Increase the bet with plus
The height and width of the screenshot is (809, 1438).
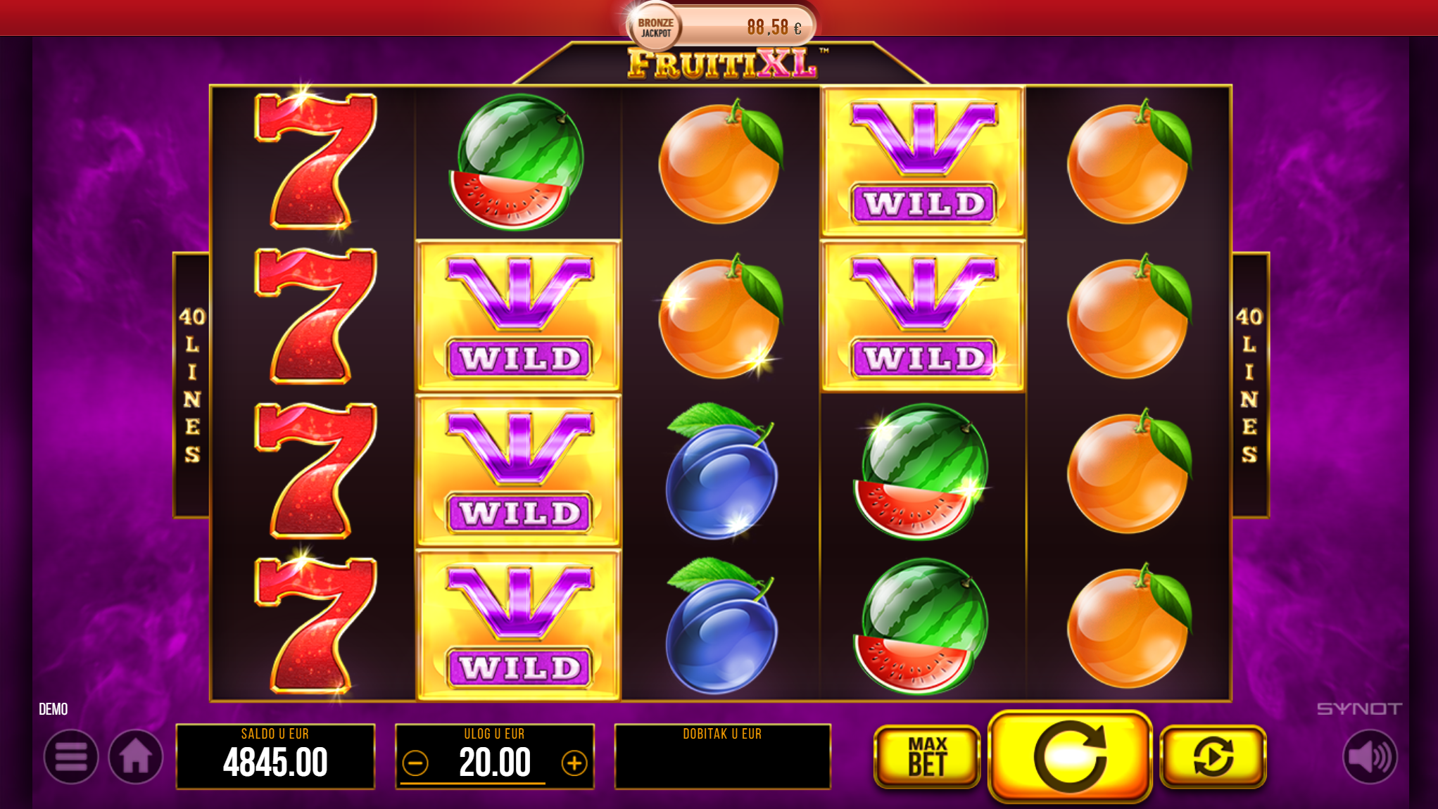pos(574,763)
